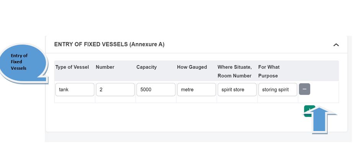Click the For What Purpose column header

click(269, 71)
